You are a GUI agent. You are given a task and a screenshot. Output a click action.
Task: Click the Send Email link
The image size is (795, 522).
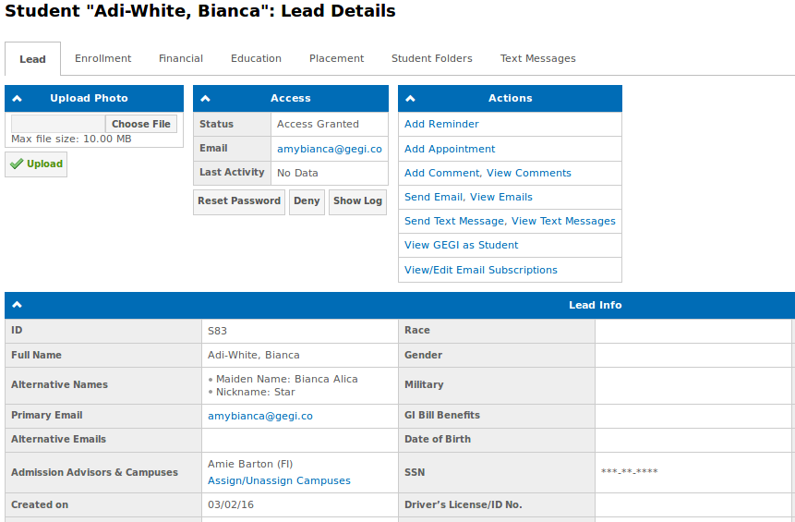click(433, 197)
